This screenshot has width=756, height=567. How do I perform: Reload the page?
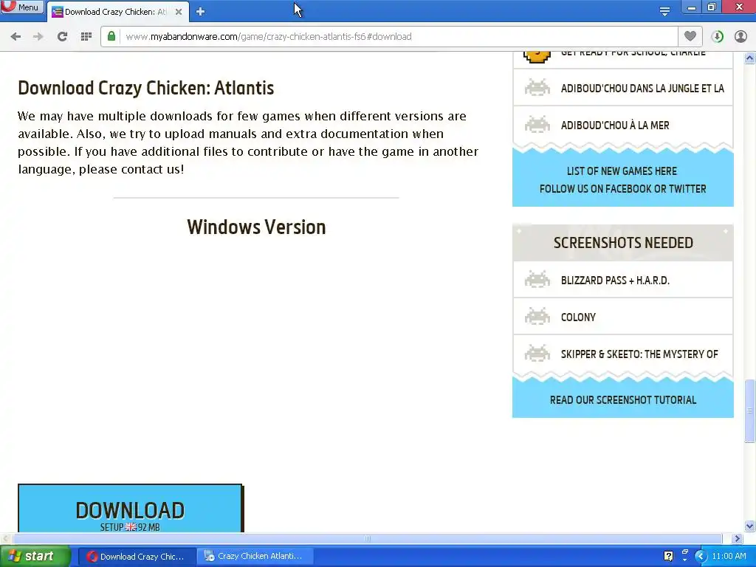point(62,37)
